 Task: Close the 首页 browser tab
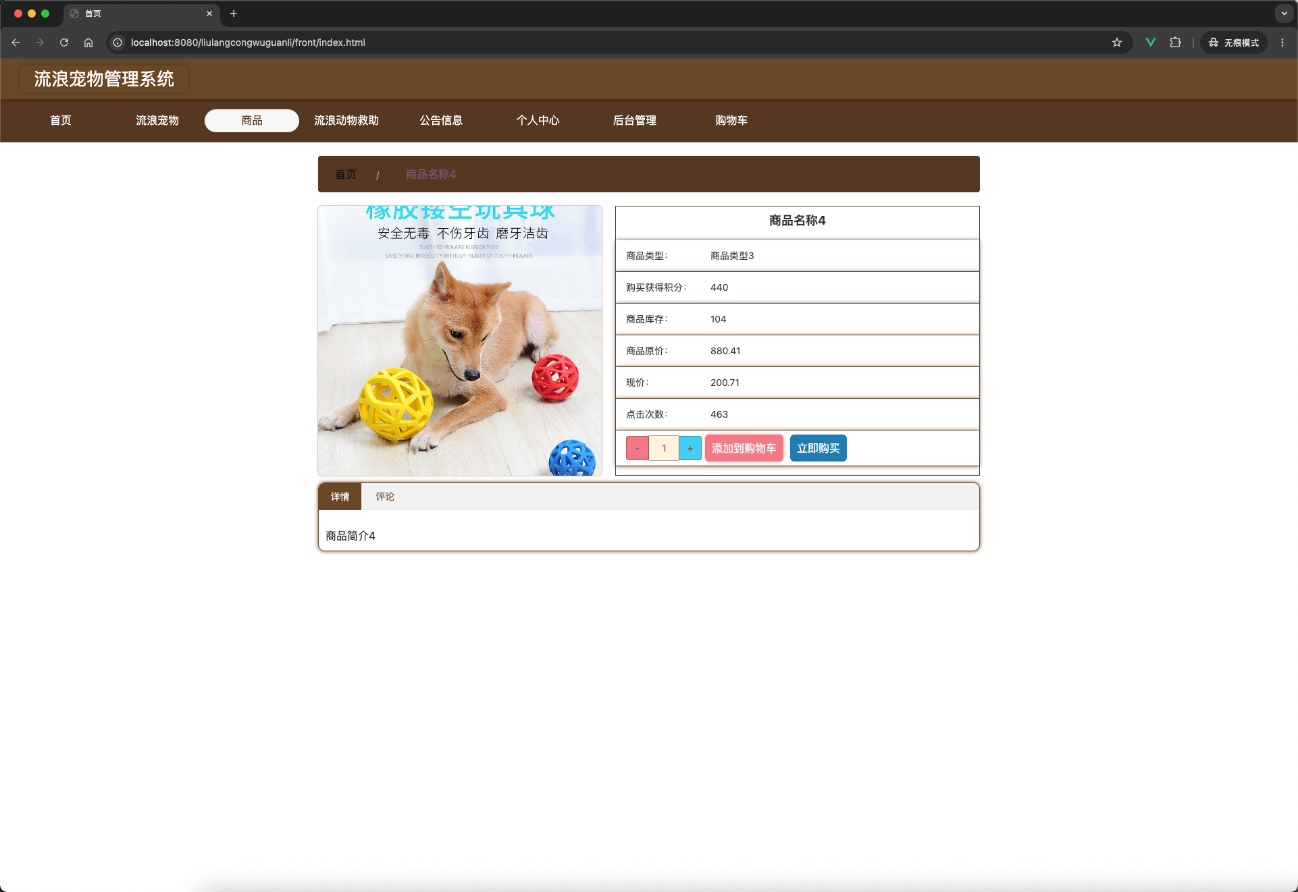click(209, 13)
